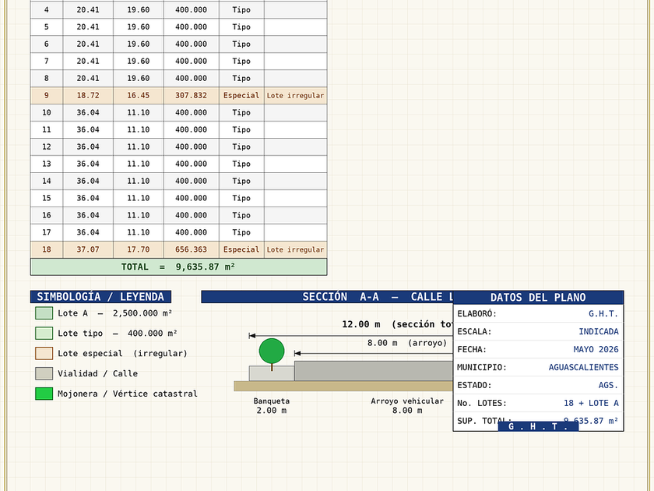Click the TOTAL 9,635.87 m² row
The width and height of the screenshot is (654, 491).
tap(178, 267)
